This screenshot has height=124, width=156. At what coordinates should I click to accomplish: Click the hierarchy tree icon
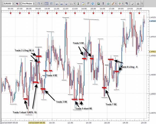(138, 4)
